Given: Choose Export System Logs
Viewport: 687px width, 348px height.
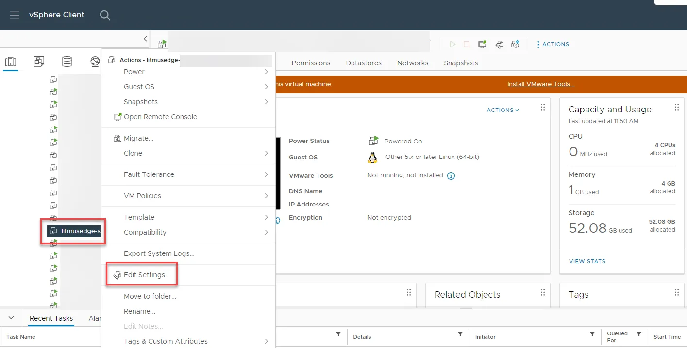Looking at the screenshot, I should point(188,253).
